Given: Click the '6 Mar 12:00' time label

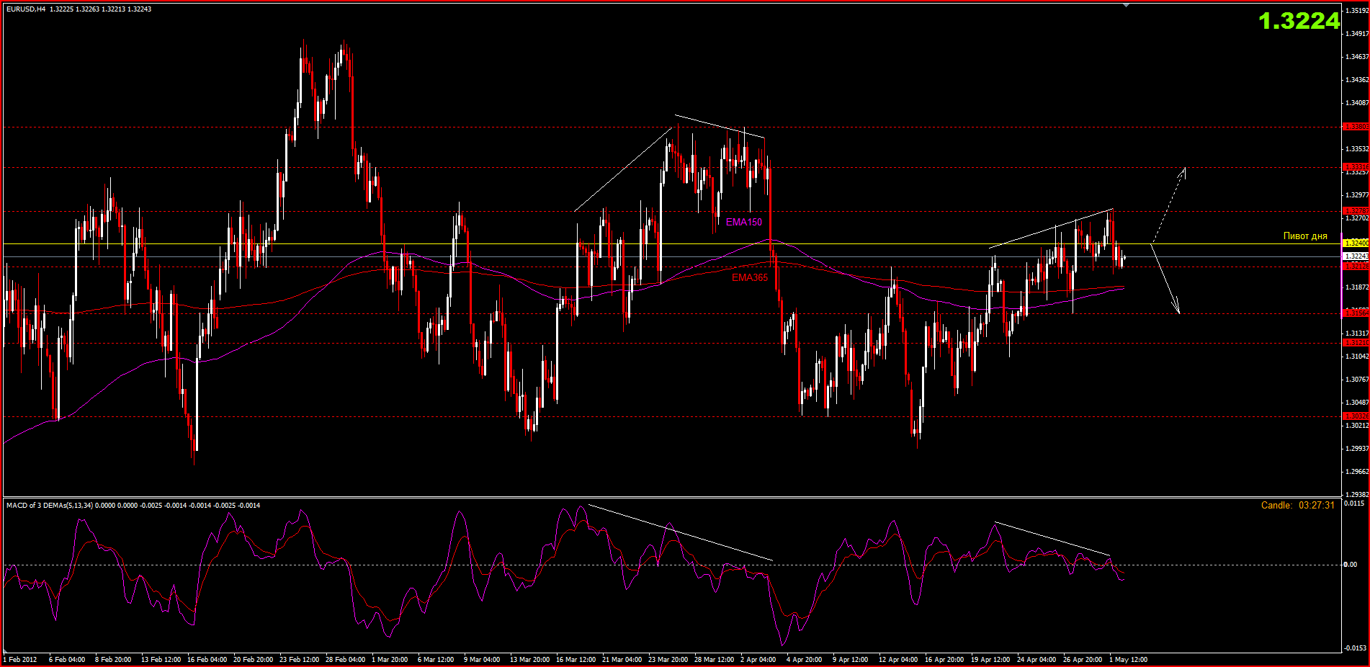Looking at the screenshot, I should click(x=436, y=659).
